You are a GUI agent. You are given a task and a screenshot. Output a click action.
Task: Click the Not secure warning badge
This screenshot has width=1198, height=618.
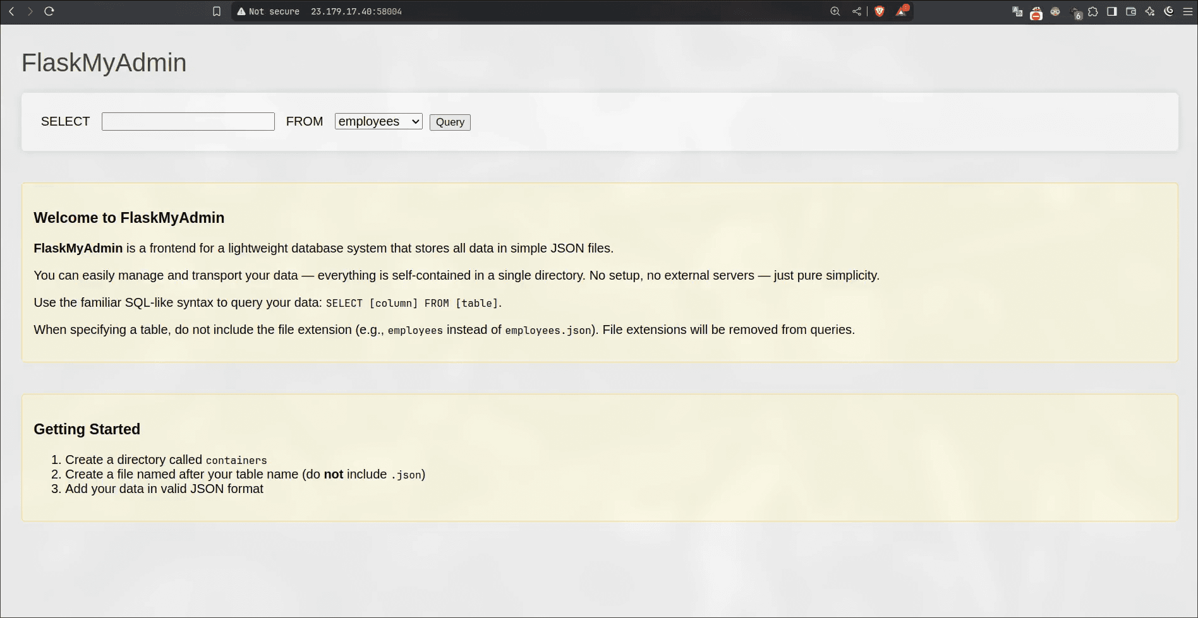[x=269, y=11]
